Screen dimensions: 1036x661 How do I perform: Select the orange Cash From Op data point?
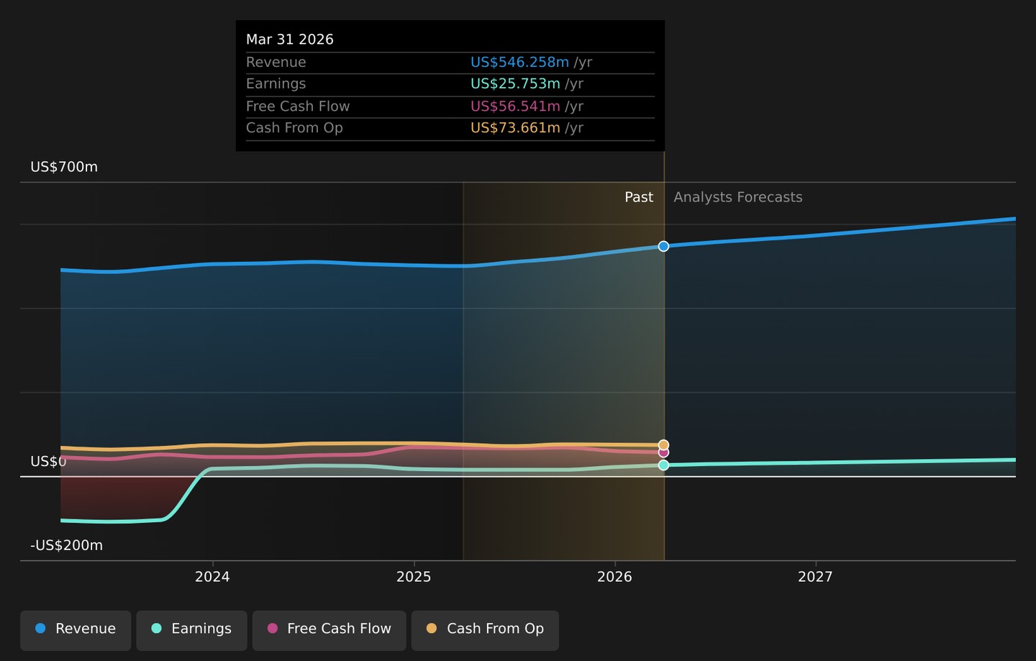point(663,445)
